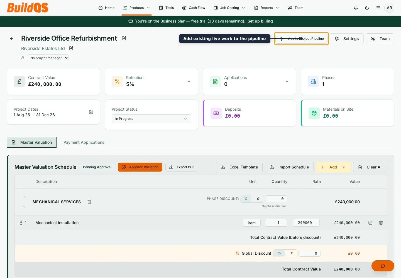Toggle dark mode moon icon
401x278 pixels.
click(x=367, y=8)
